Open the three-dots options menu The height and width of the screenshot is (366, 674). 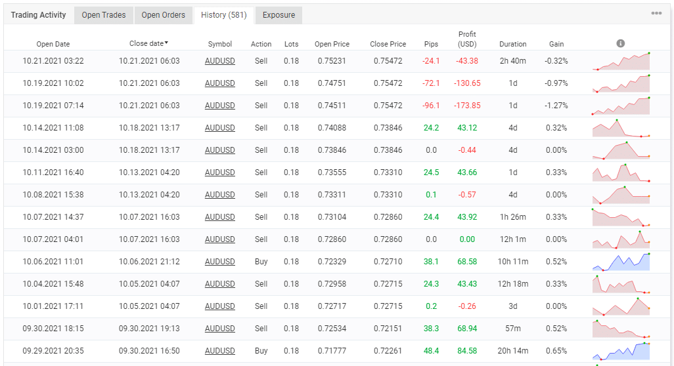tap(656, 13)
